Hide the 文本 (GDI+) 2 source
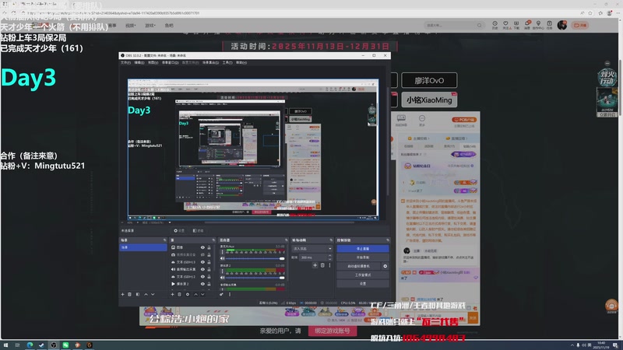The image size is (623, 350). pos(202,277)
